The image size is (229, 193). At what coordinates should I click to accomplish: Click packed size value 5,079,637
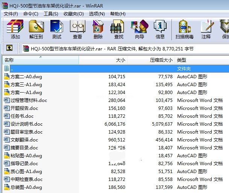click(x=162, y=124)
